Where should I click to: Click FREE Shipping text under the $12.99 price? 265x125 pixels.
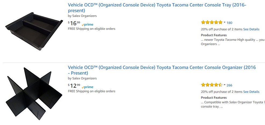(x=92, y=91)
